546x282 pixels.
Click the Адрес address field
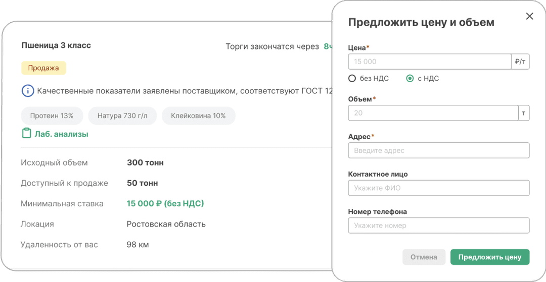[438, 150]
